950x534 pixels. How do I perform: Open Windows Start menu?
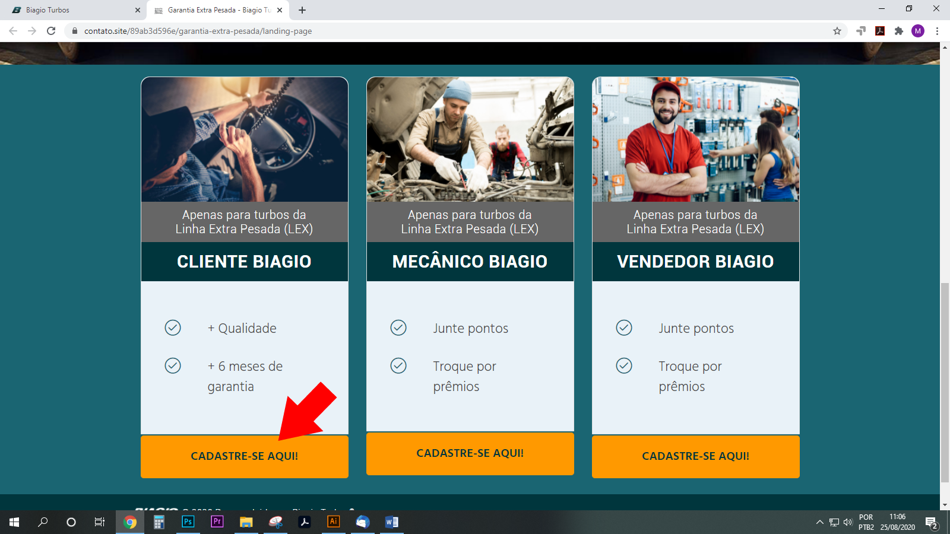[14, 522]
